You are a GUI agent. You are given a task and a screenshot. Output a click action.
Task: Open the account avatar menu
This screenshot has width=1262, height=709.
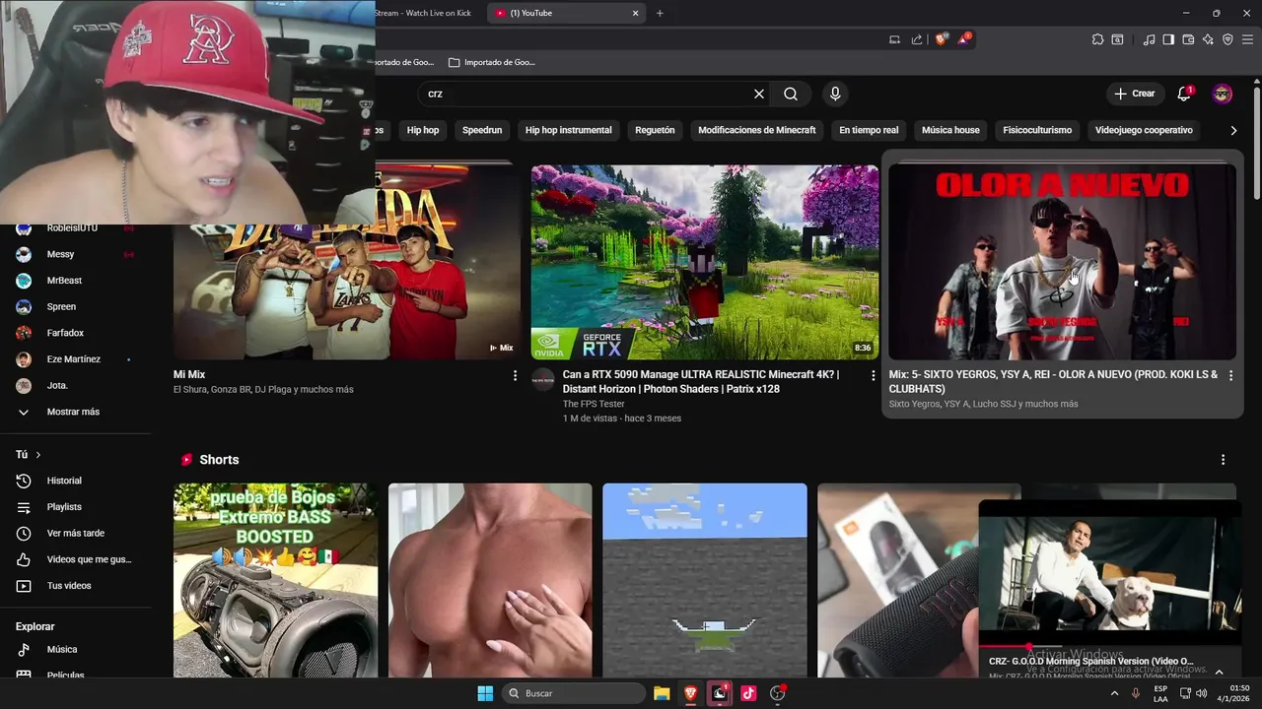click(x=1223, y=94)
